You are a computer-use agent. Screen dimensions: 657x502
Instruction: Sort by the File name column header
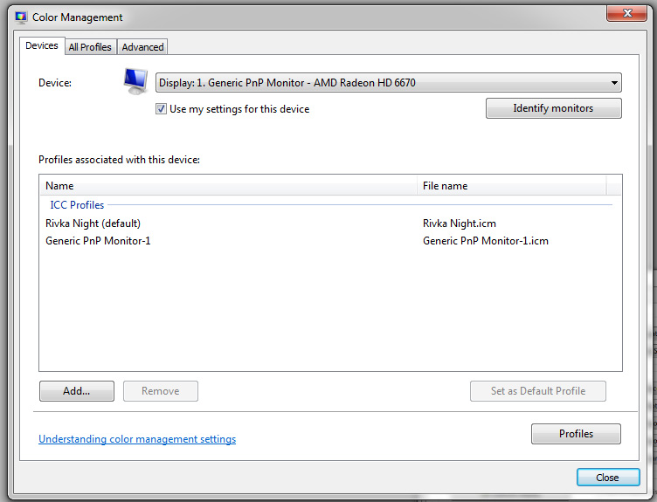click(512, 185)
